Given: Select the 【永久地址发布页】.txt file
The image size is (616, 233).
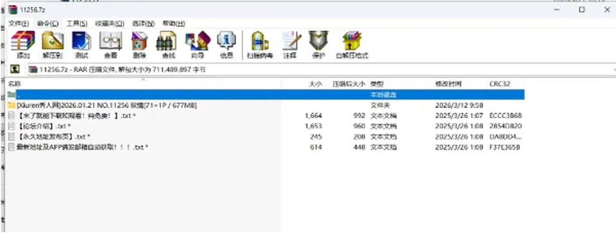Looking at the screenshot, I should pyautogui.click(x=53, y=136).
